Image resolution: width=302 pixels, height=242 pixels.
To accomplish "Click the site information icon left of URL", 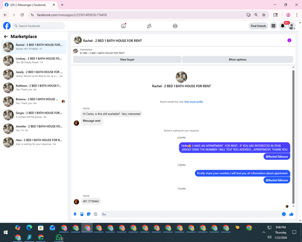I will click(x=32, y=15).
